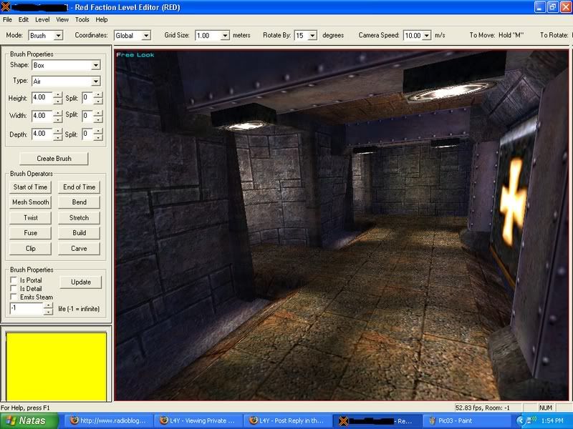Image resolution: width=573 pixels, height=429 pixels.
Task: Click the Height Split value field
Action: [87, 98]
